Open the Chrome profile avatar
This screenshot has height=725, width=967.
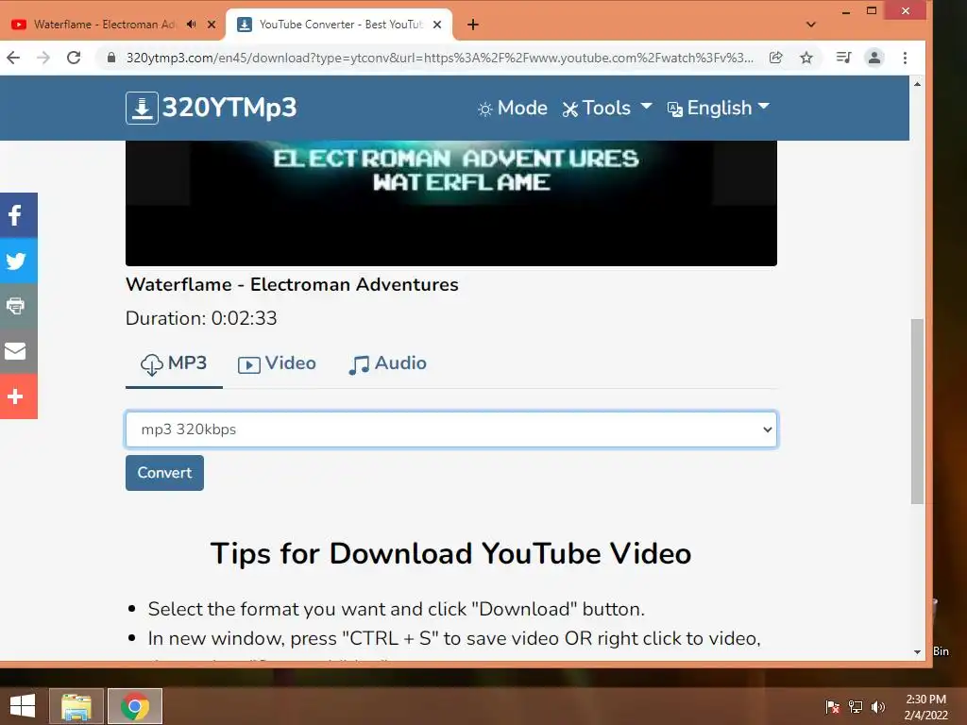(x=874, y=58)
